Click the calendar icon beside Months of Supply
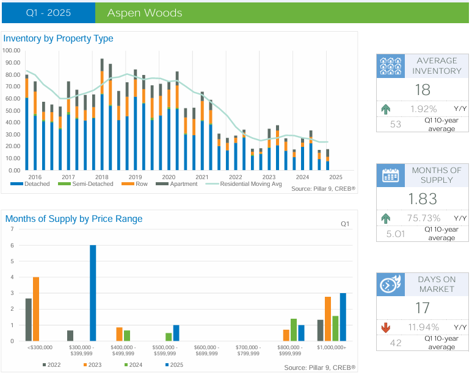 pyautogui.click(x=390, y=175)
